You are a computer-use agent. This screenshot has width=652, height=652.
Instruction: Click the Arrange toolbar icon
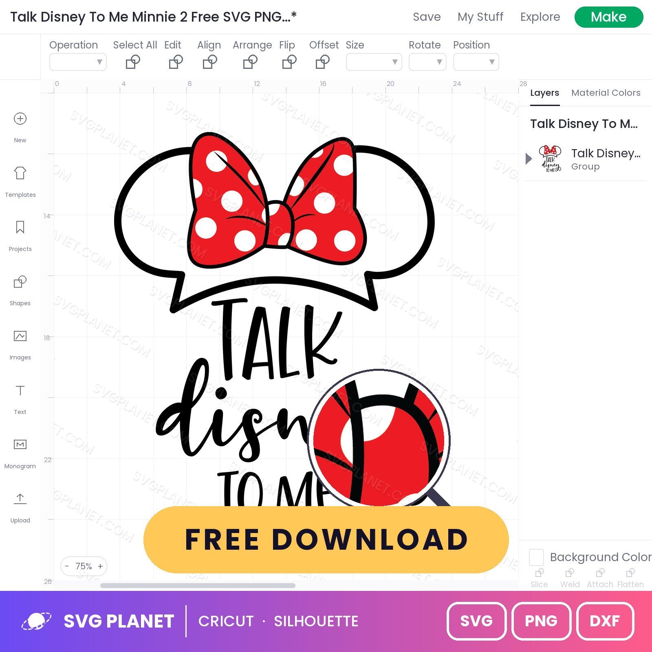250,62
